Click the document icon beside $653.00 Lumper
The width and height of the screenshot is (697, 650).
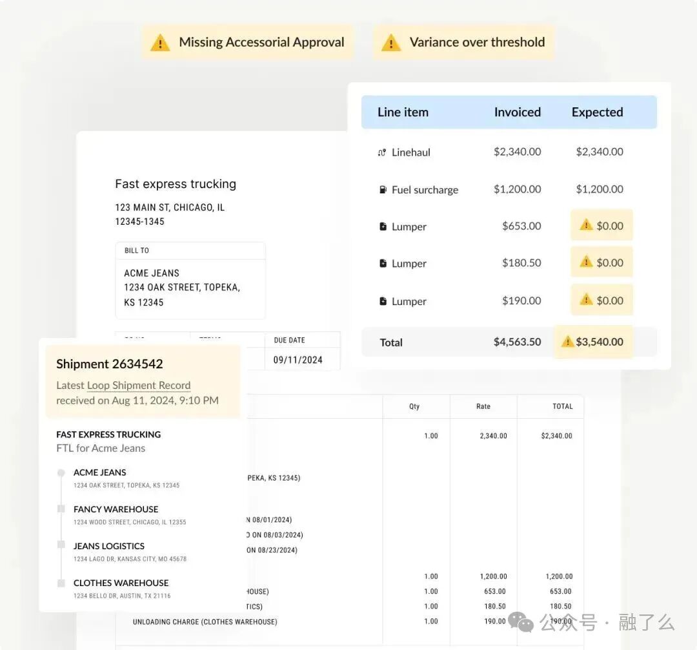click(383, 227)
